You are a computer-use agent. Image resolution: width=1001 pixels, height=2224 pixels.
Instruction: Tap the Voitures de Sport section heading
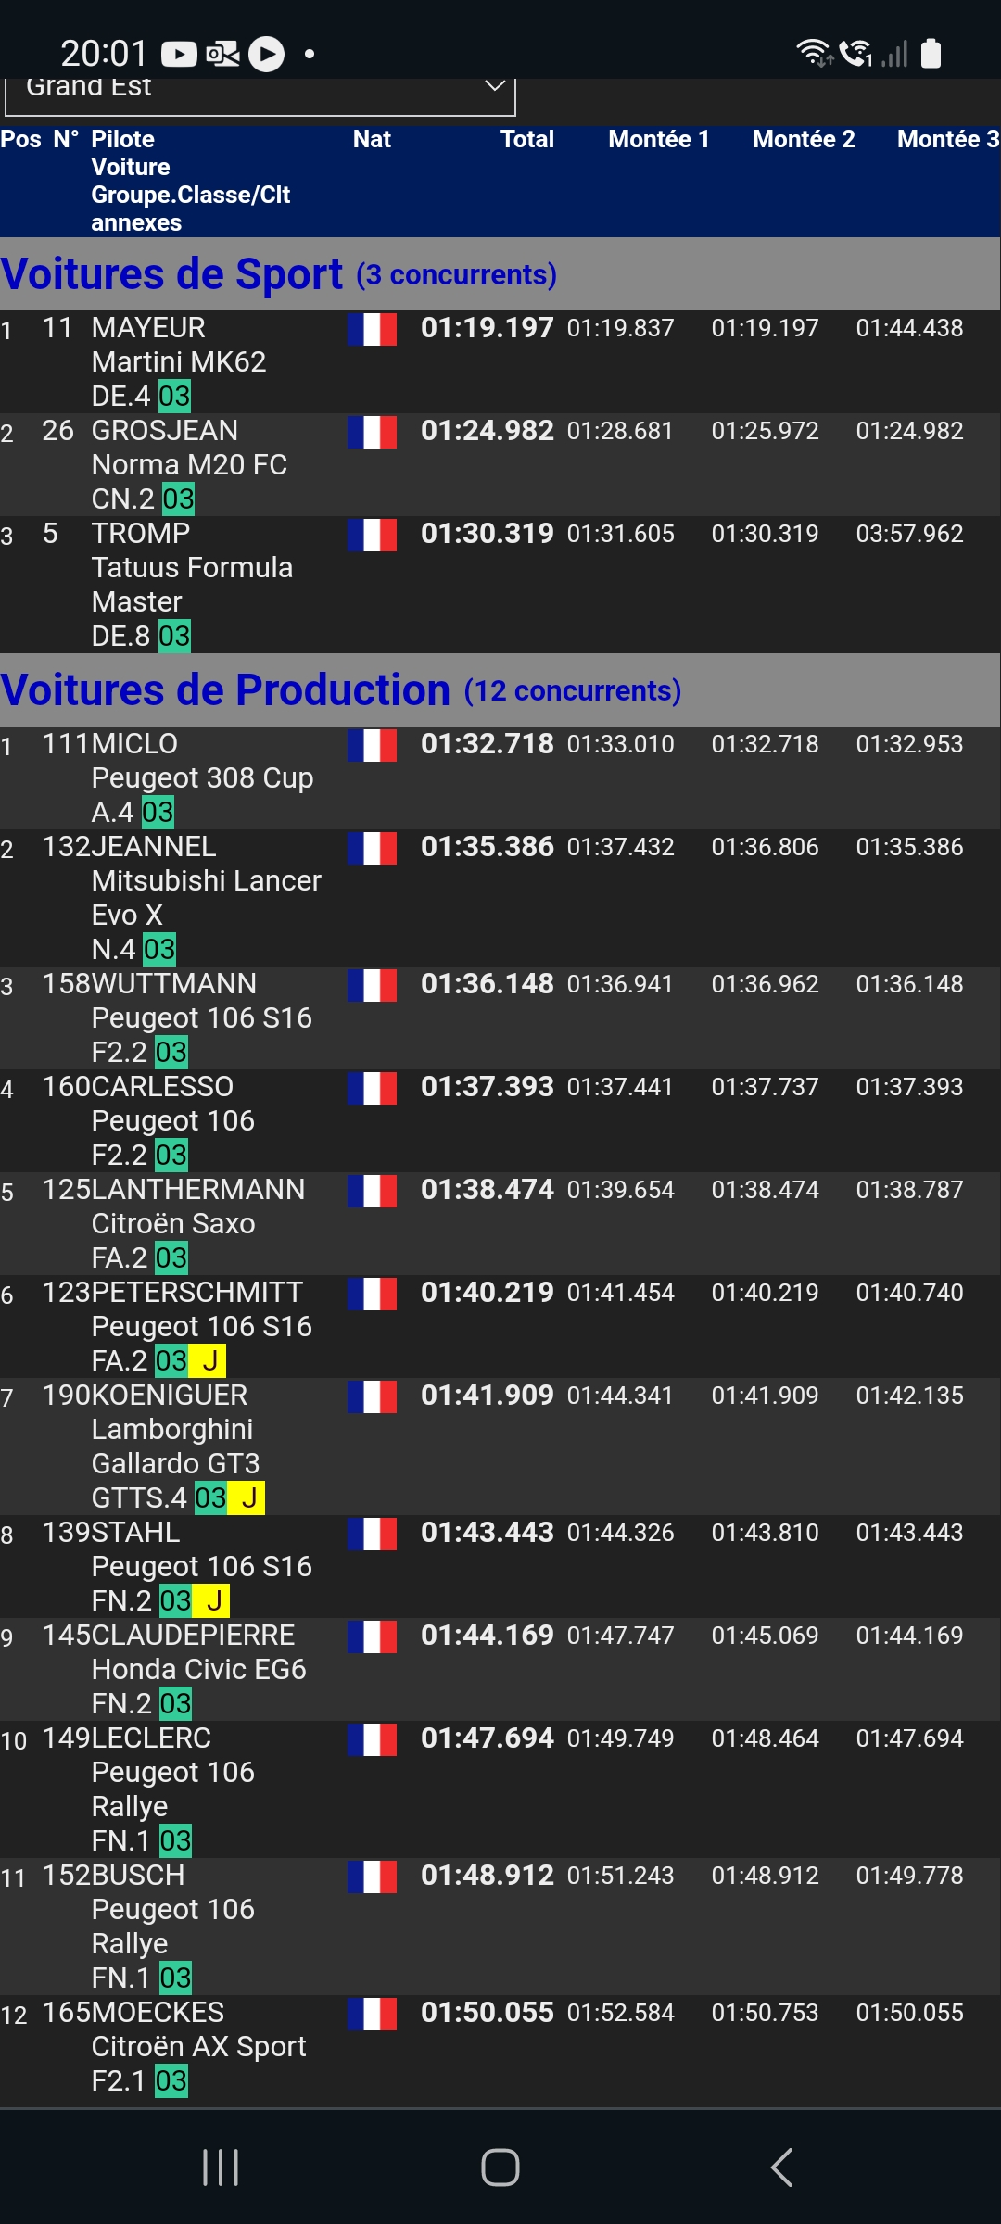172,274
